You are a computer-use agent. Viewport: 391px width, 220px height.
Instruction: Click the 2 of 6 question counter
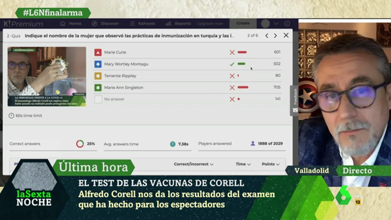point(253,36)
